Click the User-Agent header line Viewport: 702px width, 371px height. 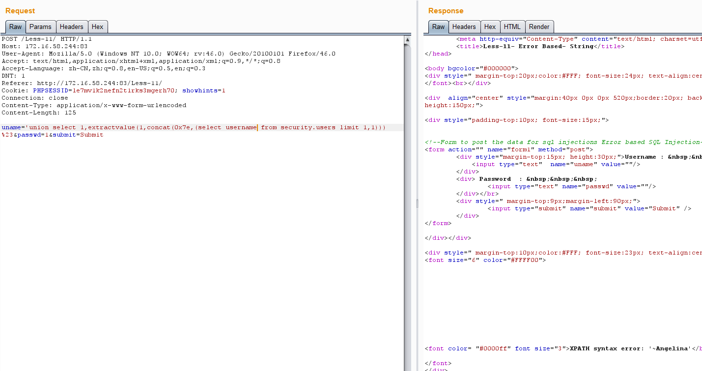point(168,54)
